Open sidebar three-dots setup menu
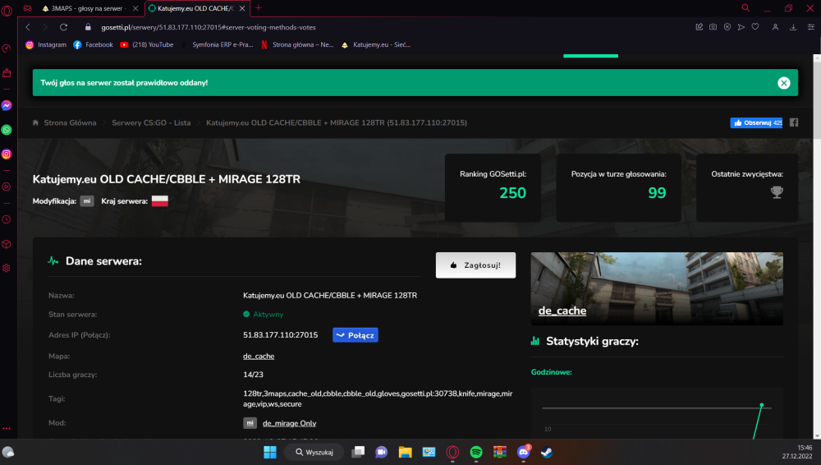The image size is (821, 465). point(7,428)
